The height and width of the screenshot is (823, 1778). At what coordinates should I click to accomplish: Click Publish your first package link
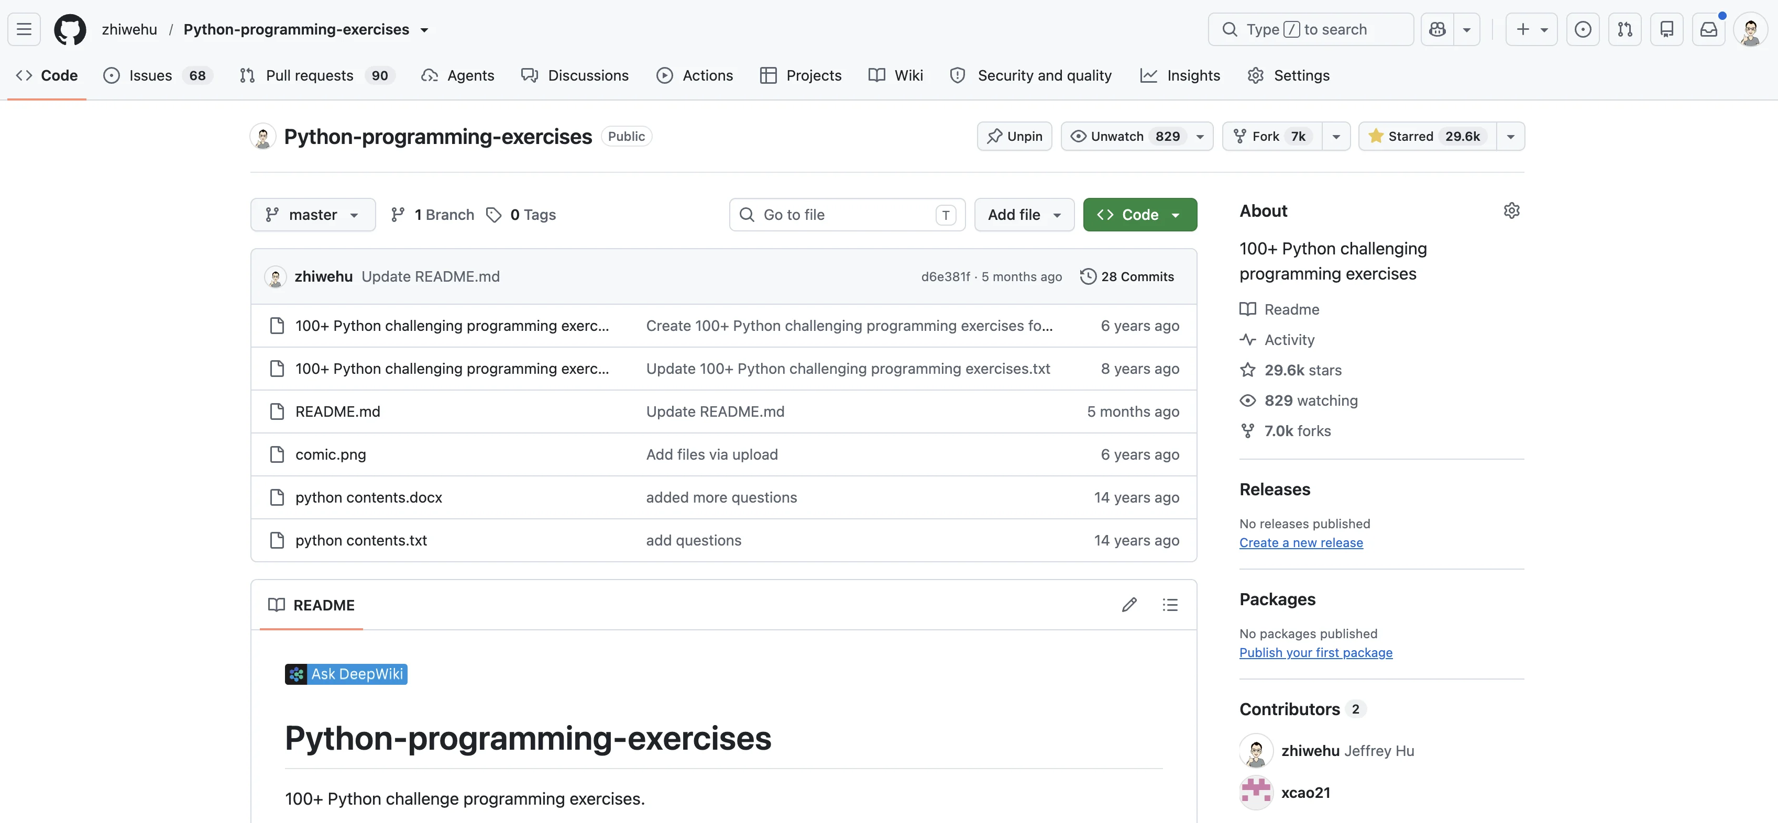coord(1315,653)
